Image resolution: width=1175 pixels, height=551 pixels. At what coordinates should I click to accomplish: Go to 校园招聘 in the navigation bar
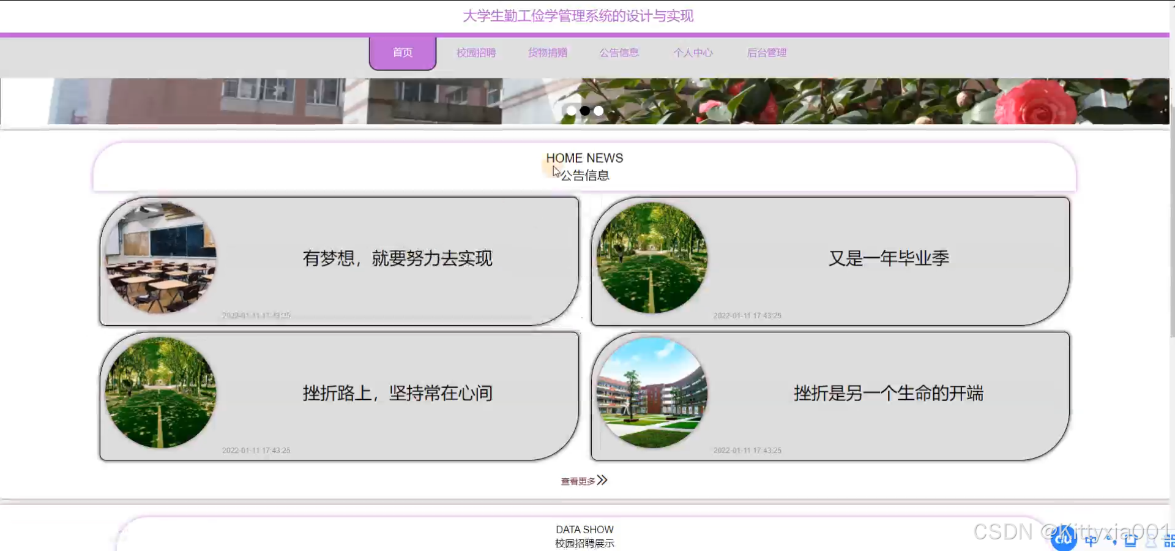476,53
